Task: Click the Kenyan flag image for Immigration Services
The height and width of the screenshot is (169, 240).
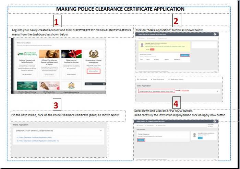Action: click(71, 54)
